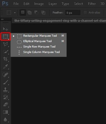This screenshot has height=124, width=106.
Task: Select the Eraser tool
Action: point(5,105)
